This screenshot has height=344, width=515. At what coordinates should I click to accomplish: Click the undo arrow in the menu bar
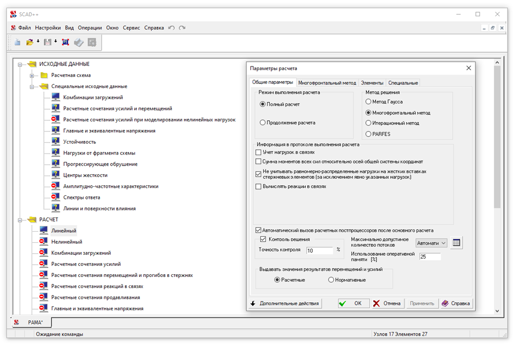click(x=171, y=28)
